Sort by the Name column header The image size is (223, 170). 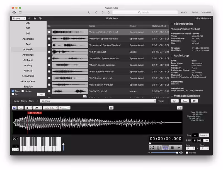[x=92, y=26]
